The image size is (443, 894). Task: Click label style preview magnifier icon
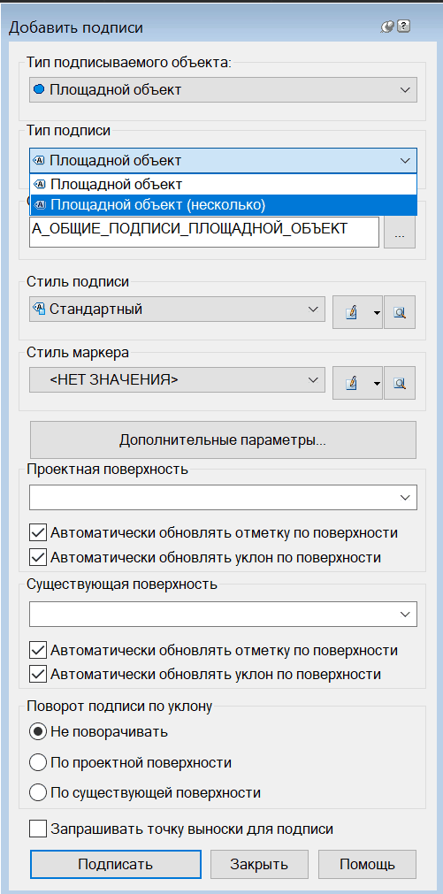click(x=400, y=312)
